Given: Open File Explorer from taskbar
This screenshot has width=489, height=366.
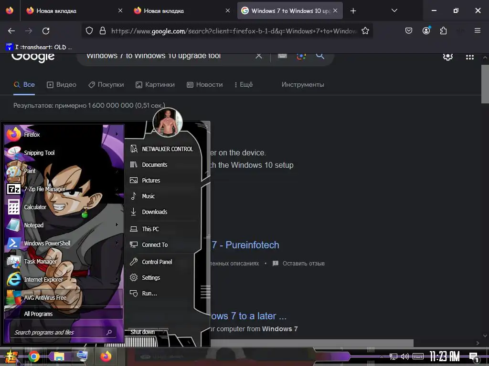Looking at the screenshot, I should pos(59,356).
